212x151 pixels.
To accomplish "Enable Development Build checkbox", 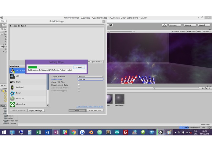I will (79, 85).
